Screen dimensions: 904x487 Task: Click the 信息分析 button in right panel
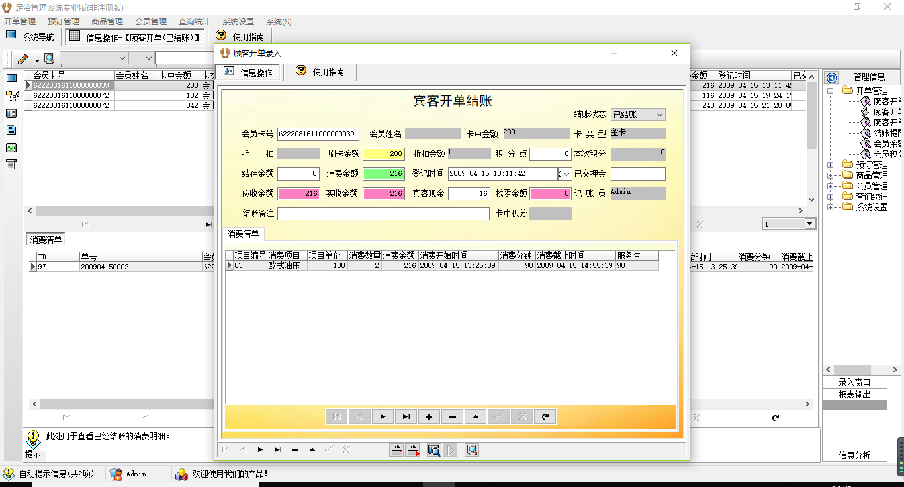click(x=854, y=455)
